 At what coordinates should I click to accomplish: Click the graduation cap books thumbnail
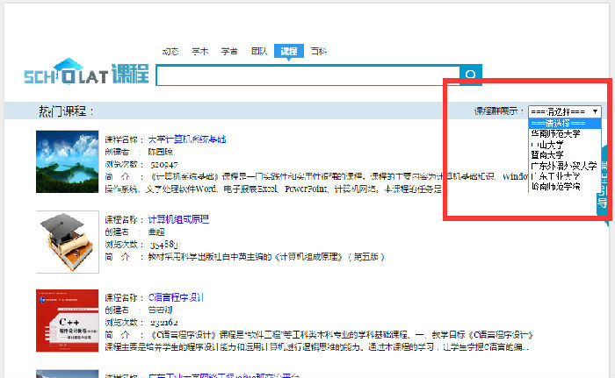click(67, 242)
